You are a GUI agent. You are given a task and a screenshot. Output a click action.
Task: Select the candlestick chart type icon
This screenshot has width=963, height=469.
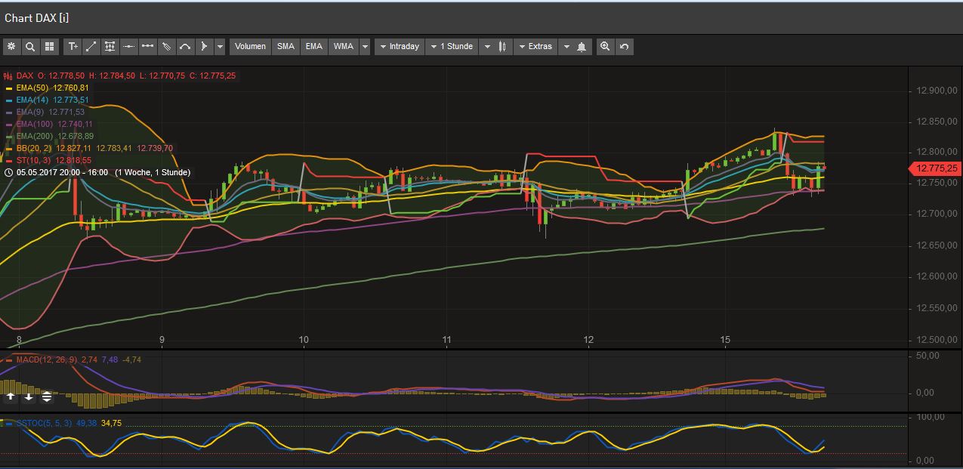(504, 46)
